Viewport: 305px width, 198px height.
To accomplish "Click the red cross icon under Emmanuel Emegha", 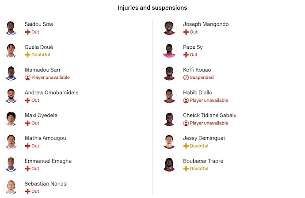I will 27,169.
